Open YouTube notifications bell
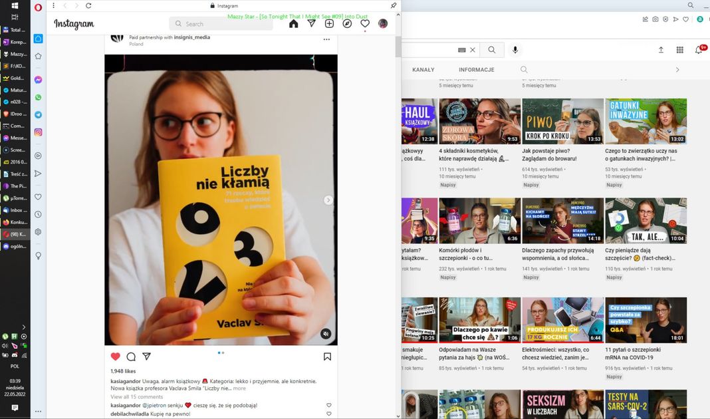This screenshot has width=710, height=419. coord(699,50)
